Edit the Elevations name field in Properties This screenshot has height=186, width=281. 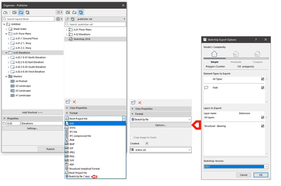point(42,123)
